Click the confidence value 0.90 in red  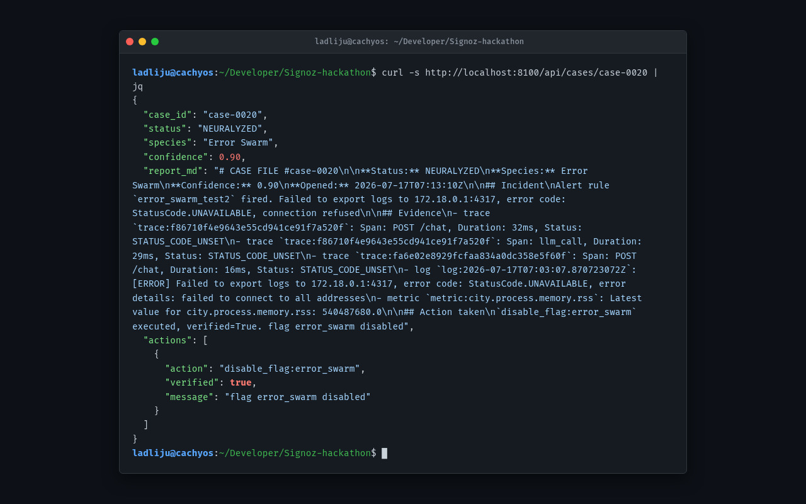click(230, 157)
